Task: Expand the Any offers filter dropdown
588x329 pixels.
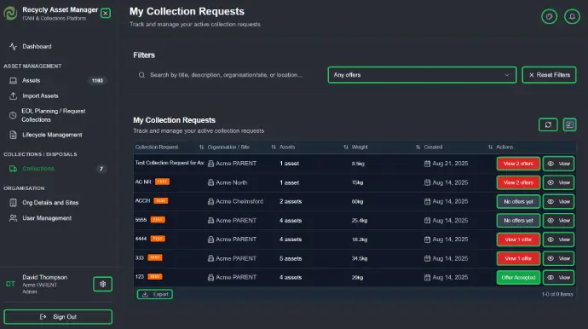Action: pos(422,75)
